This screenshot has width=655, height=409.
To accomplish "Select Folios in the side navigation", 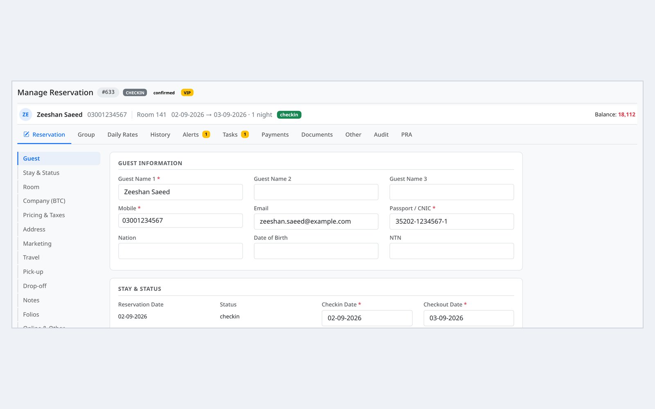I will (x=59, y=315).
